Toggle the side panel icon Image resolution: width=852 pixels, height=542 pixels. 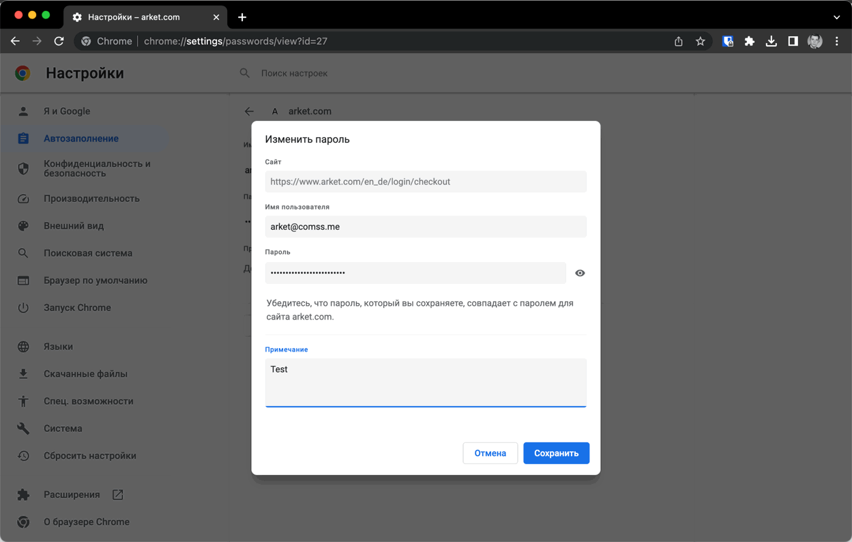click(x=793, y=41)
